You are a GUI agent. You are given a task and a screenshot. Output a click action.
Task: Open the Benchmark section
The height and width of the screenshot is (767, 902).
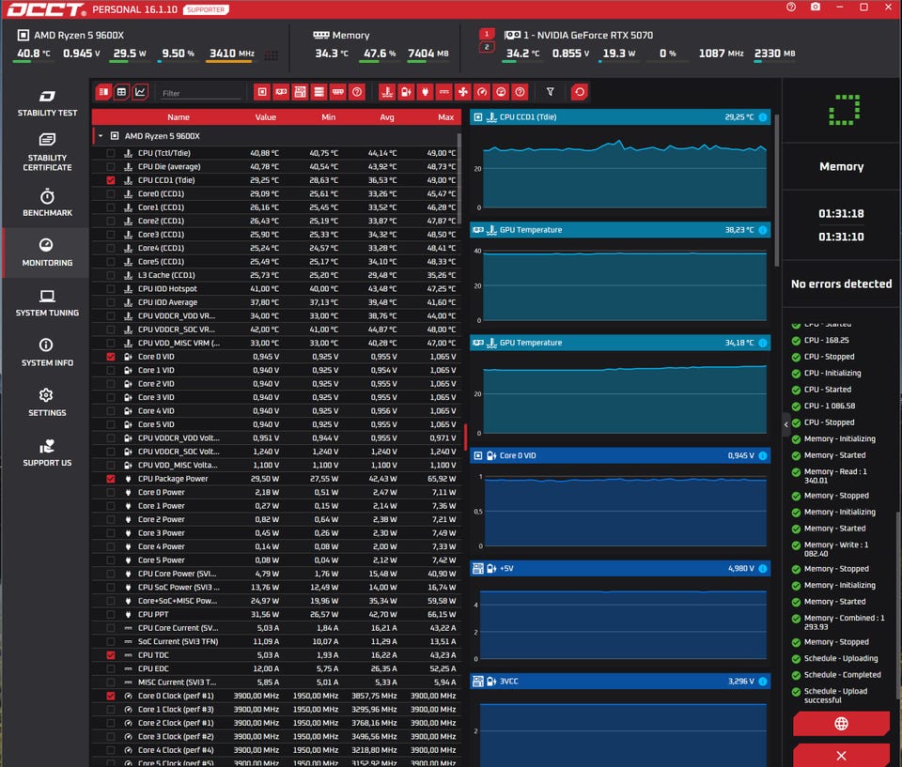click(47, 203)
